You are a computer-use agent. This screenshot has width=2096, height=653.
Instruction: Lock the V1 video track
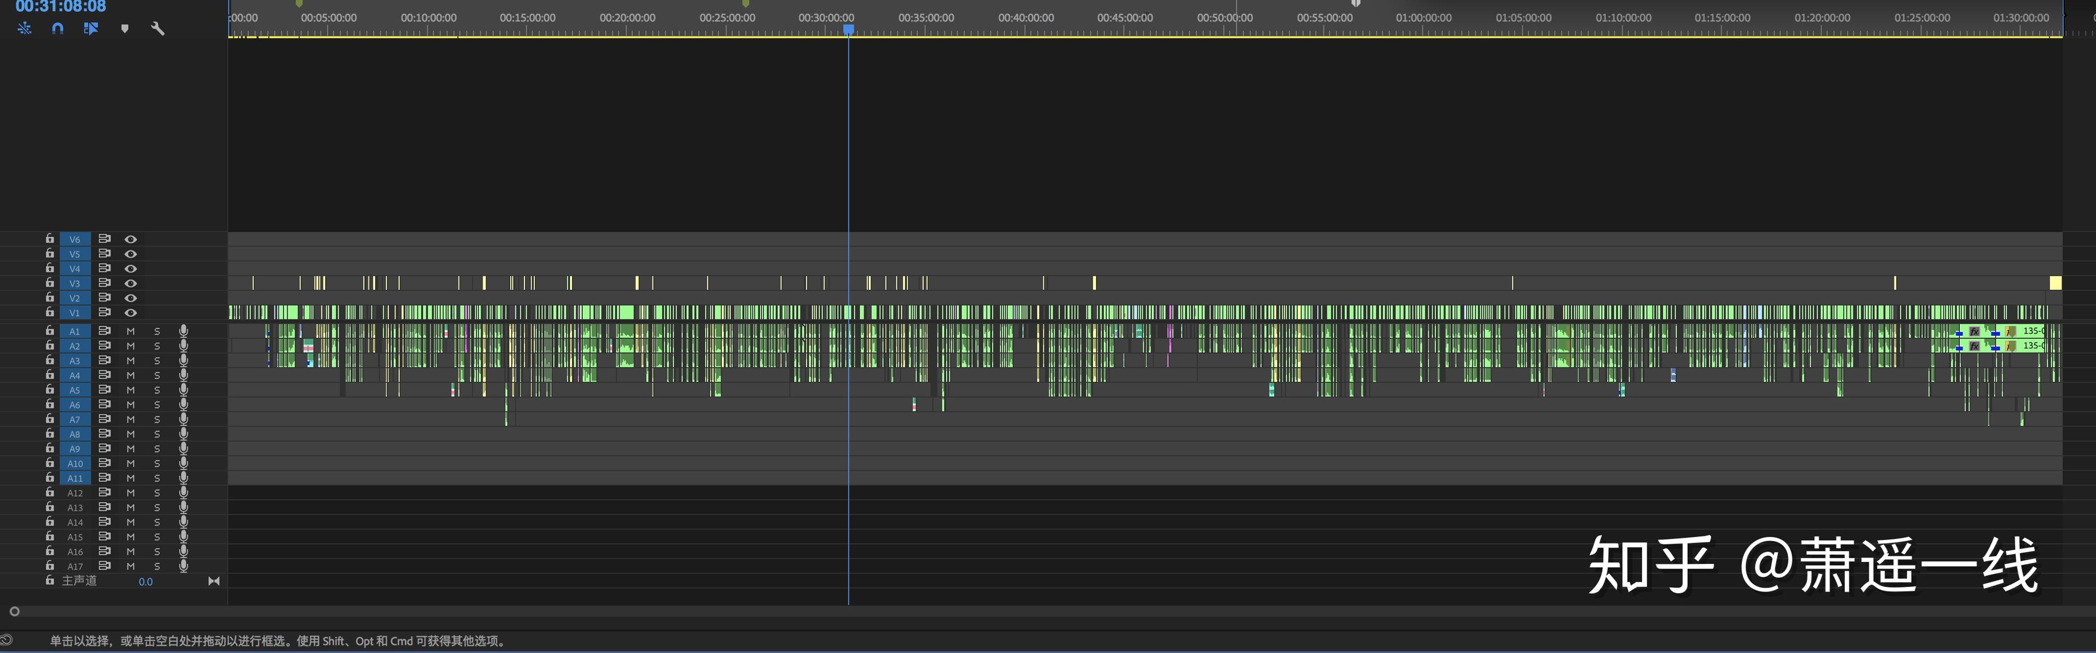tap(50, 312)
